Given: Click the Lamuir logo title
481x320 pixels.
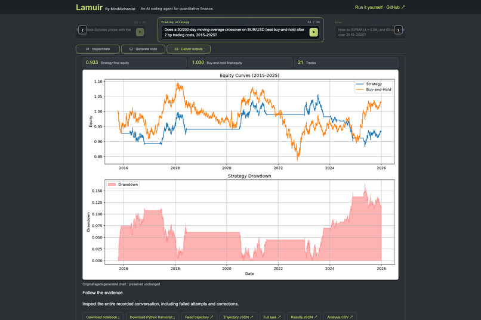Looking at the screenshot, I should 90,7.
